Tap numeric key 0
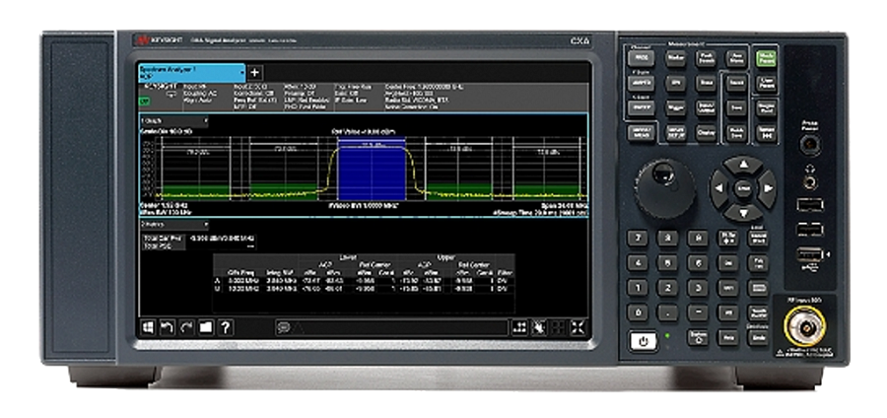The width and height of the screenshot is (887, 418). [638, 313]
